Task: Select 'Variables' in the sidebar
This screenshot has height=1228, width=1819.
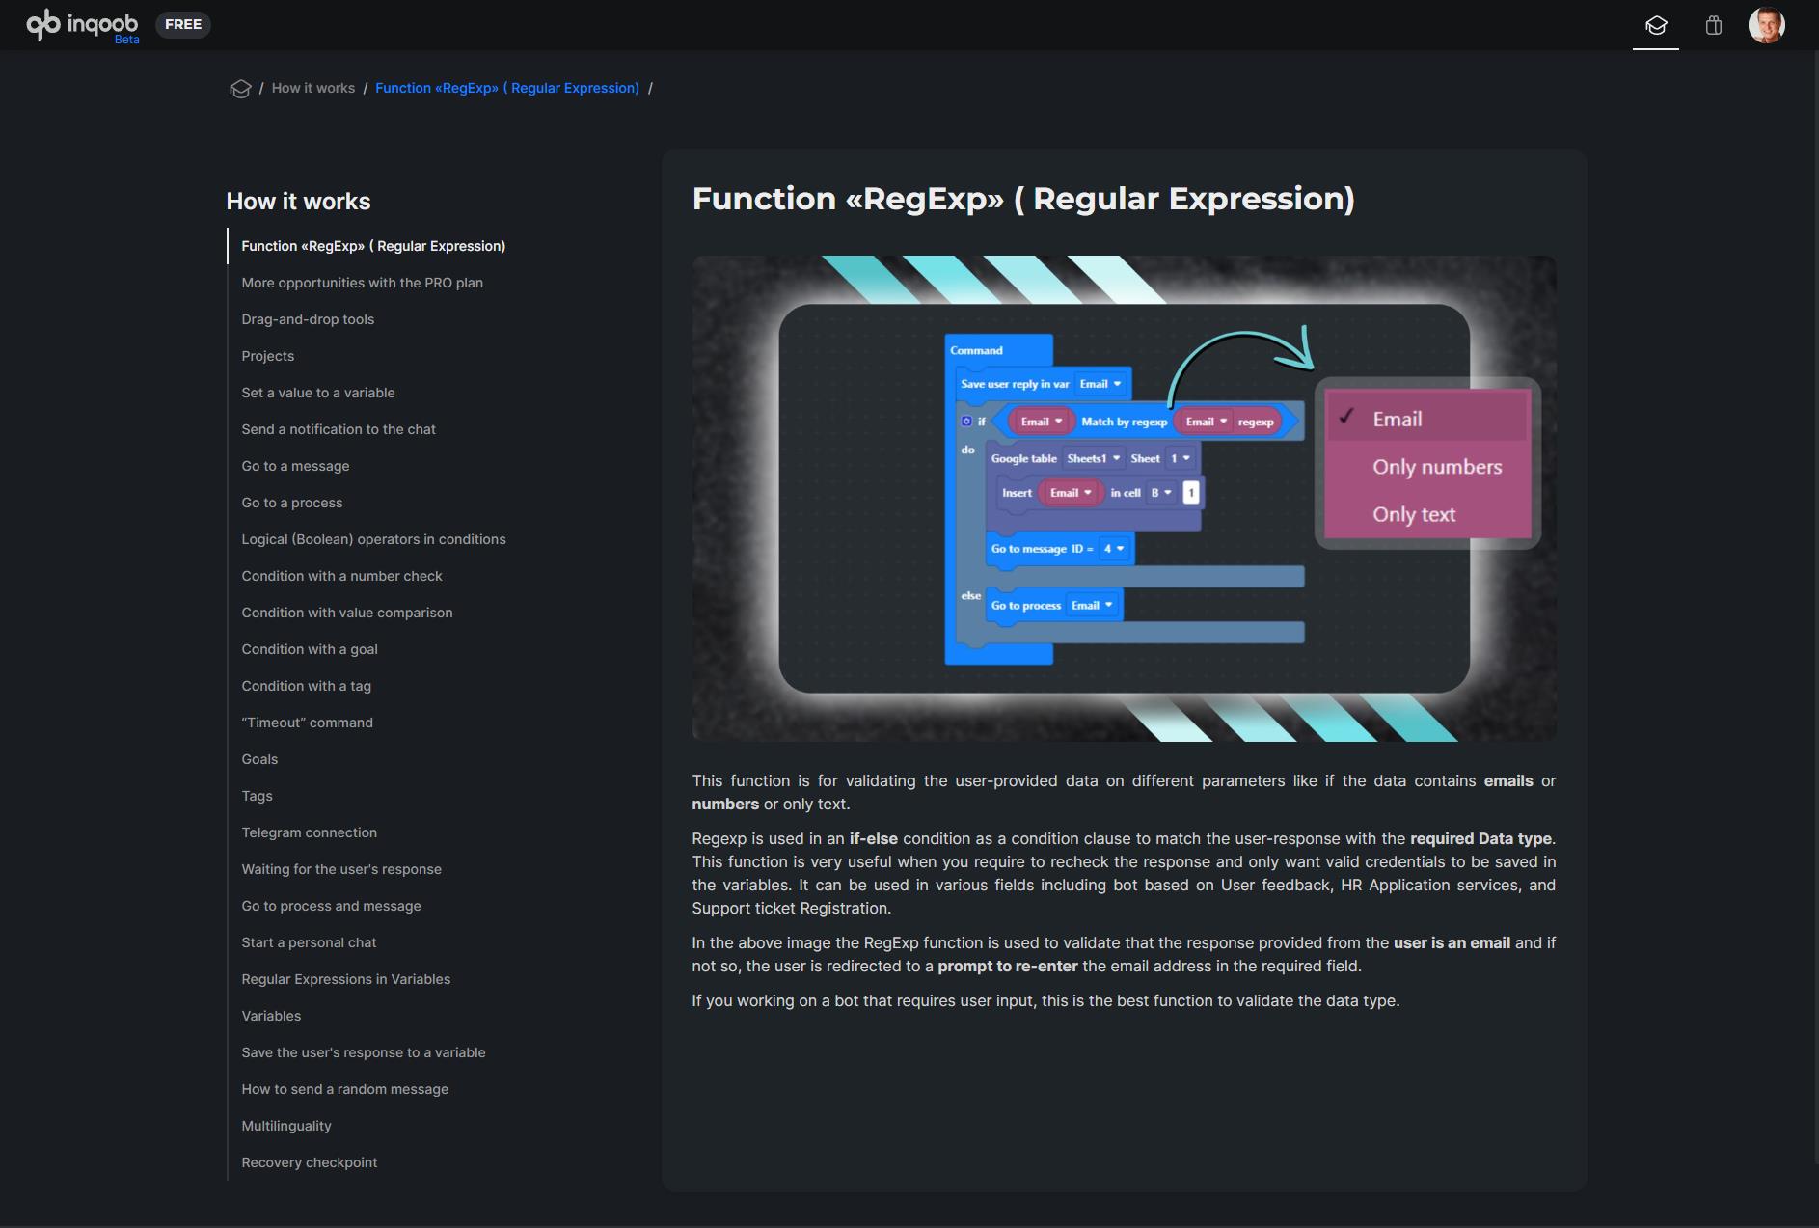Action: (x=271, y=1016)
